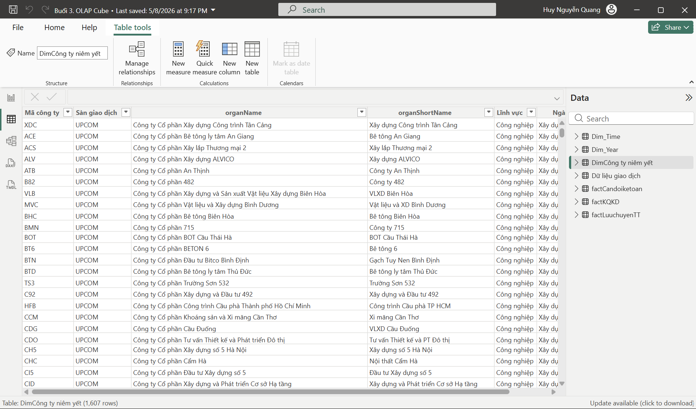Click the Redo arrow icon
Screen dimensions: 696x409
pos(45,10)
